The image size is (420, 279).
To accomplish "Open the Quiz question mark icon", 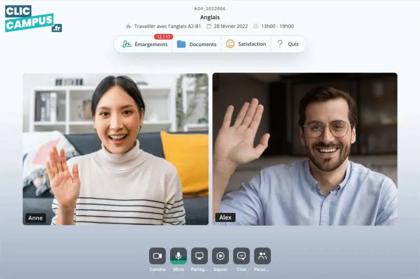I will pyautogui.click(x=280, y=44).
